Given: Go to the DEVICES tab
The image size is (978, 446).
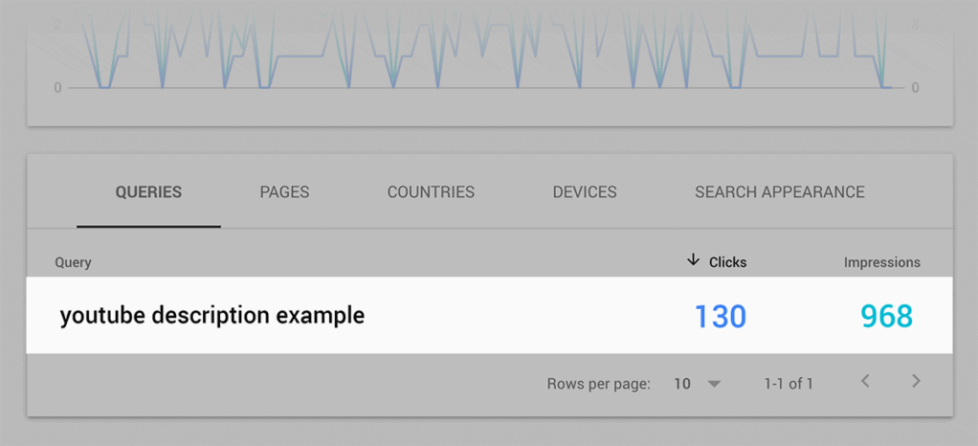Looking at the screenshot, I should point(585,192).
